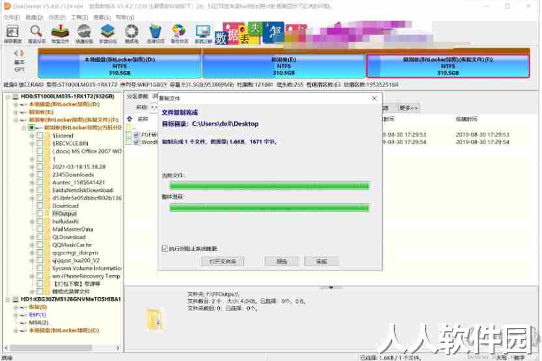Screen dimensions: 542x361
Task: Switch to the Partition Parameters tab
Action: 137,96
